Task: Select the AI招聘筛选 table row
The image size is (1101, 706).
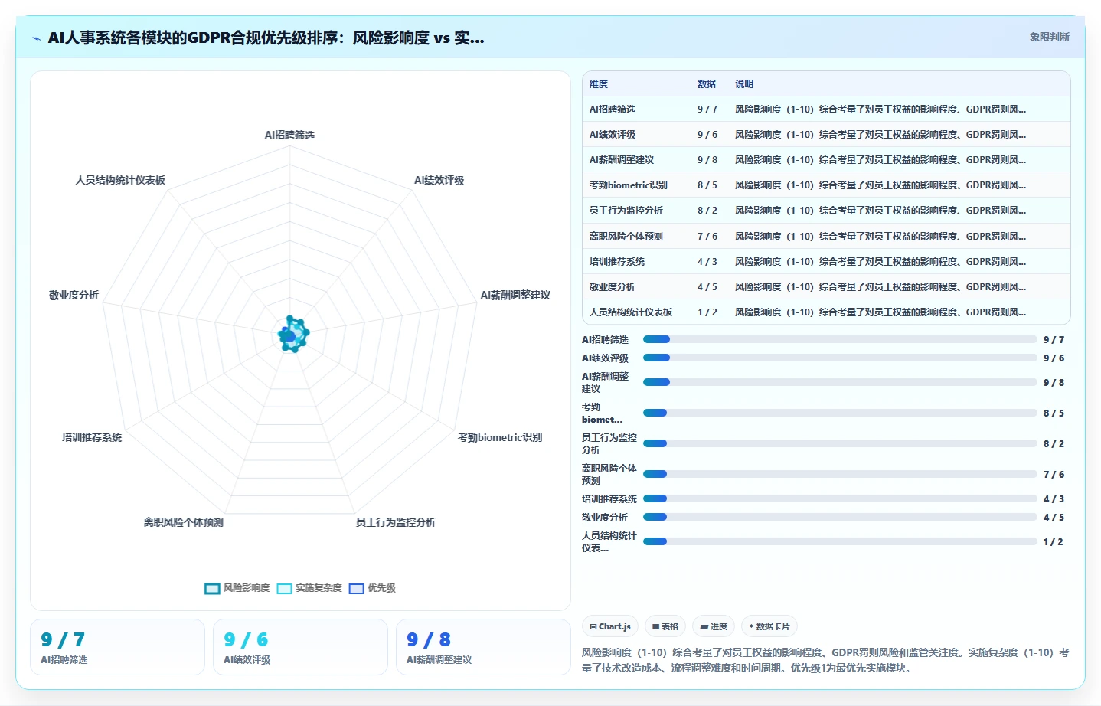Action: click(x=826, y=109)
